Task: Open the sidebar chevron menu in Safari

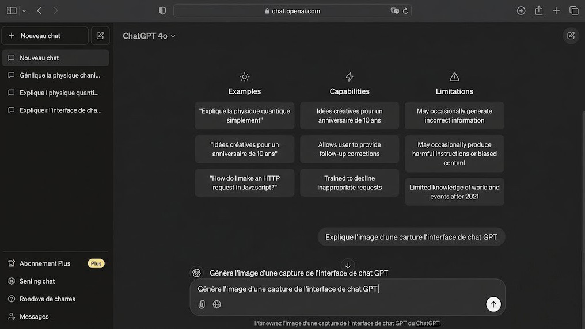Action: [x=24, y=10]
